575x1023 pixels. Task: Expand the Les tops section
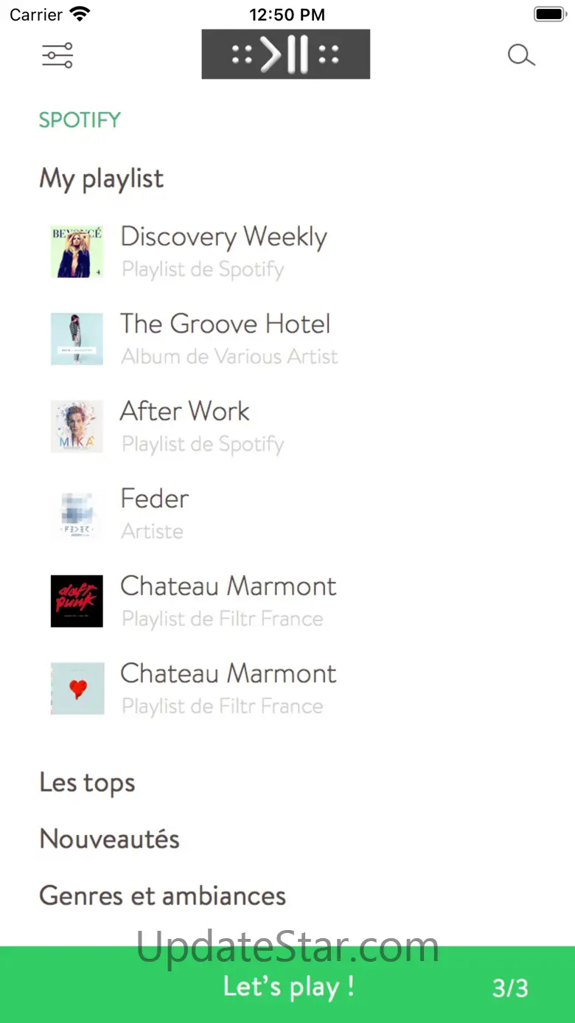pos(87,783)
